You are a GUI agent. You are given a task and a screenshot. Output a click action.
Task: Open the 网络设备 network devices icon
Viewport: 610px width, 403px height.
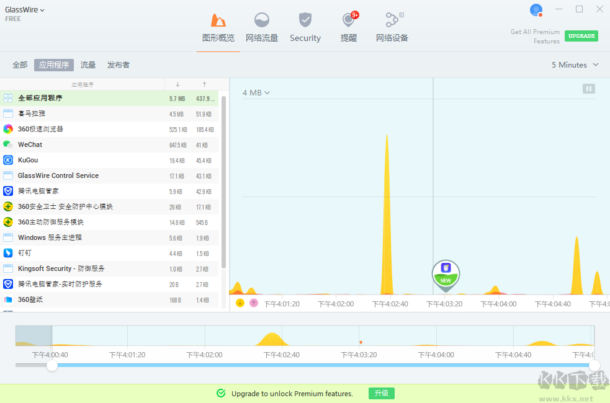pyautogui.click(x=392, y=20)
